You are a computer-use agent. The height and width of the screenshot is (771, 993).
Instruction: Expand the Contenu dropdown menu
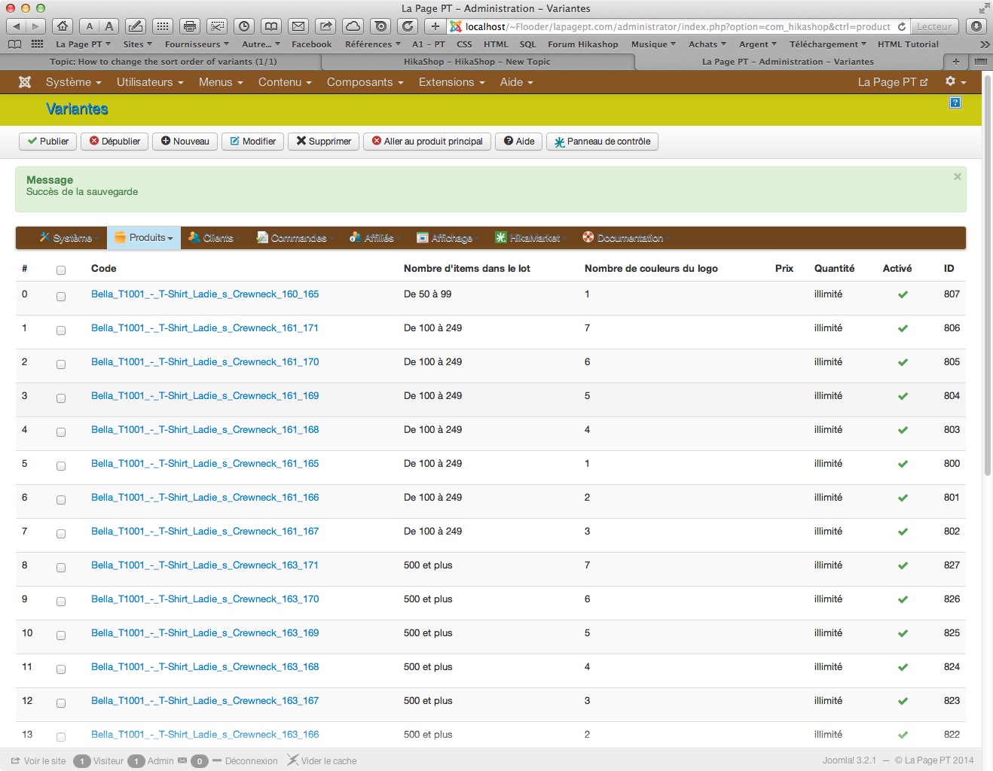click(285, 82)
